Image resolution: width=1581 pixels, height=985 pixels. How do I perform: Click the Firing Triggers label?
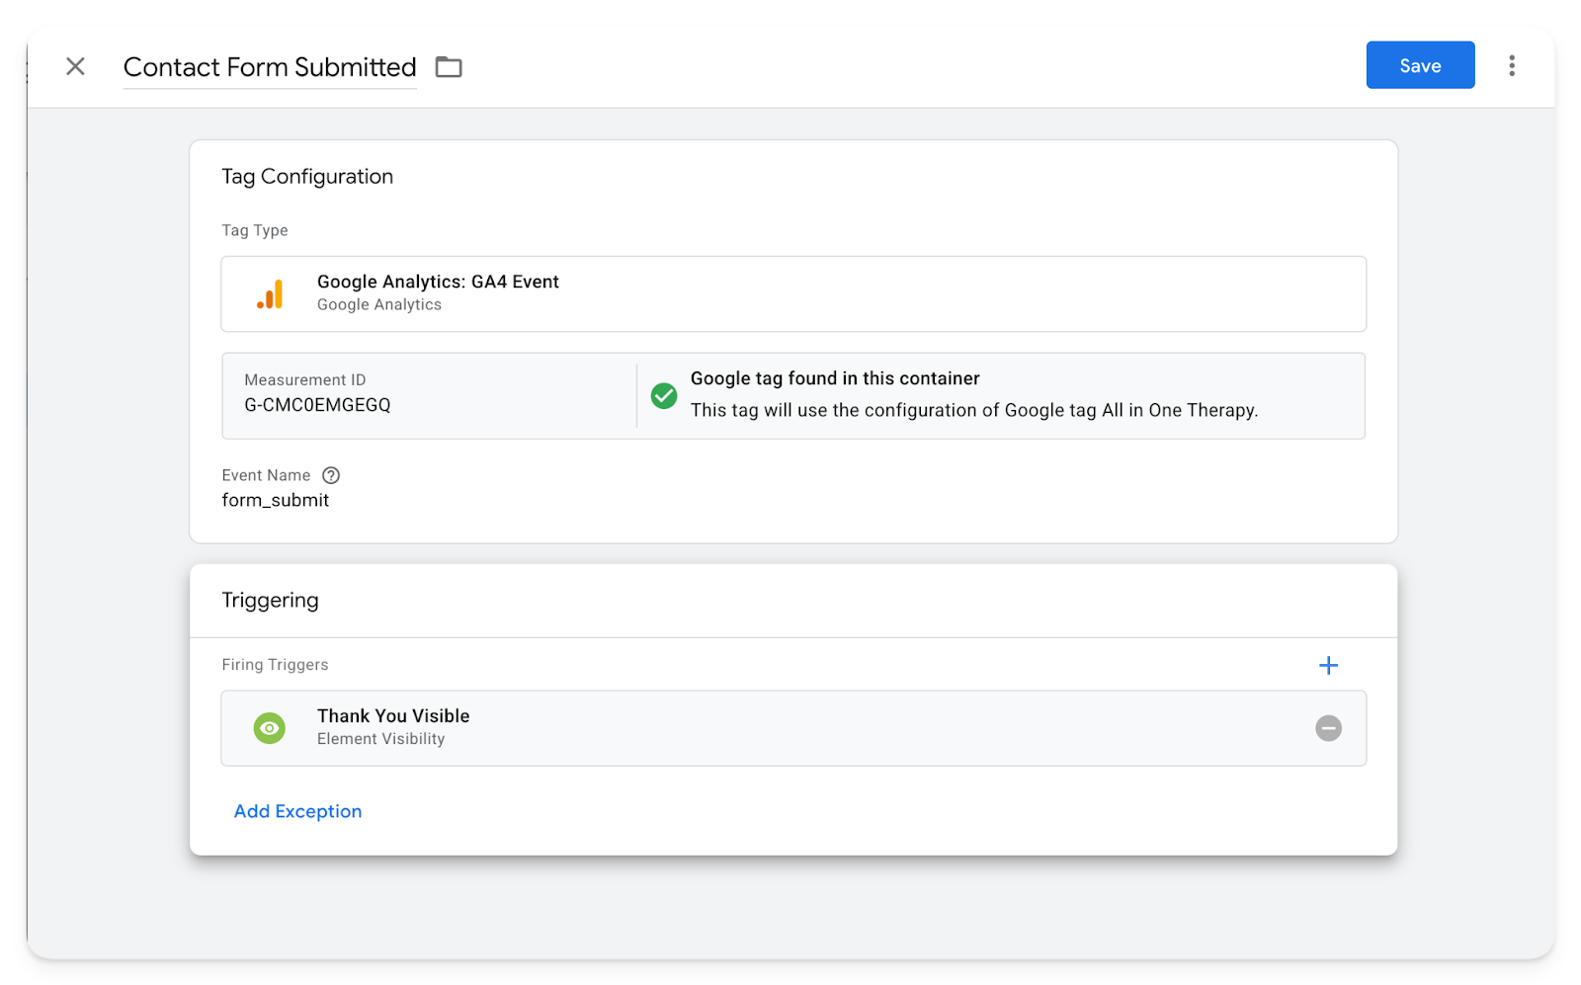tap(275, 665)
